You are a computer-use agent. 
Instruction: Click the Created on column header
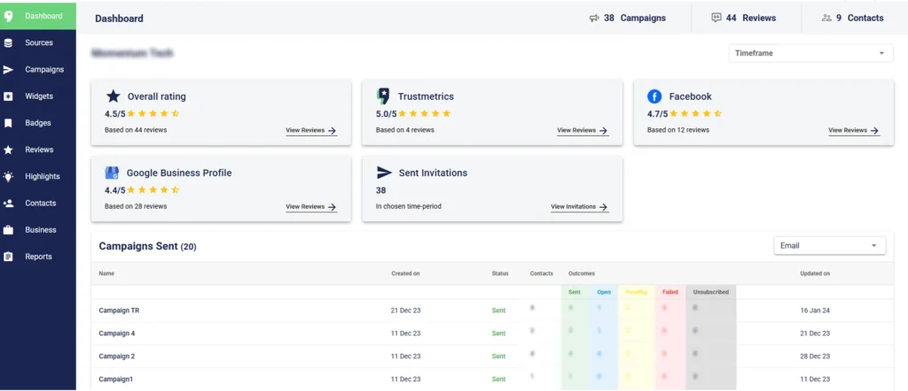point(405,273)
